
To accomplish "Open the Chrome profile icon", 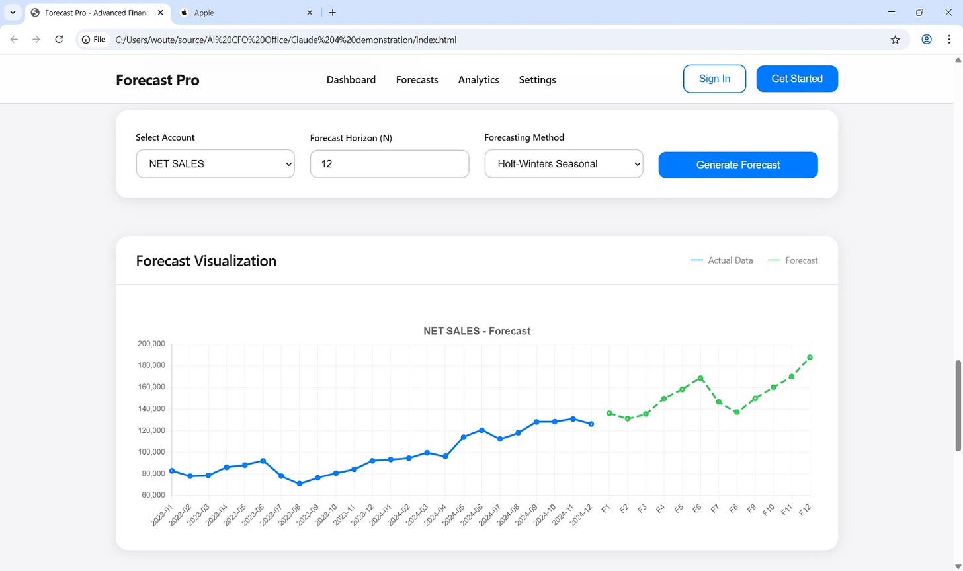I will pos(927,40).
